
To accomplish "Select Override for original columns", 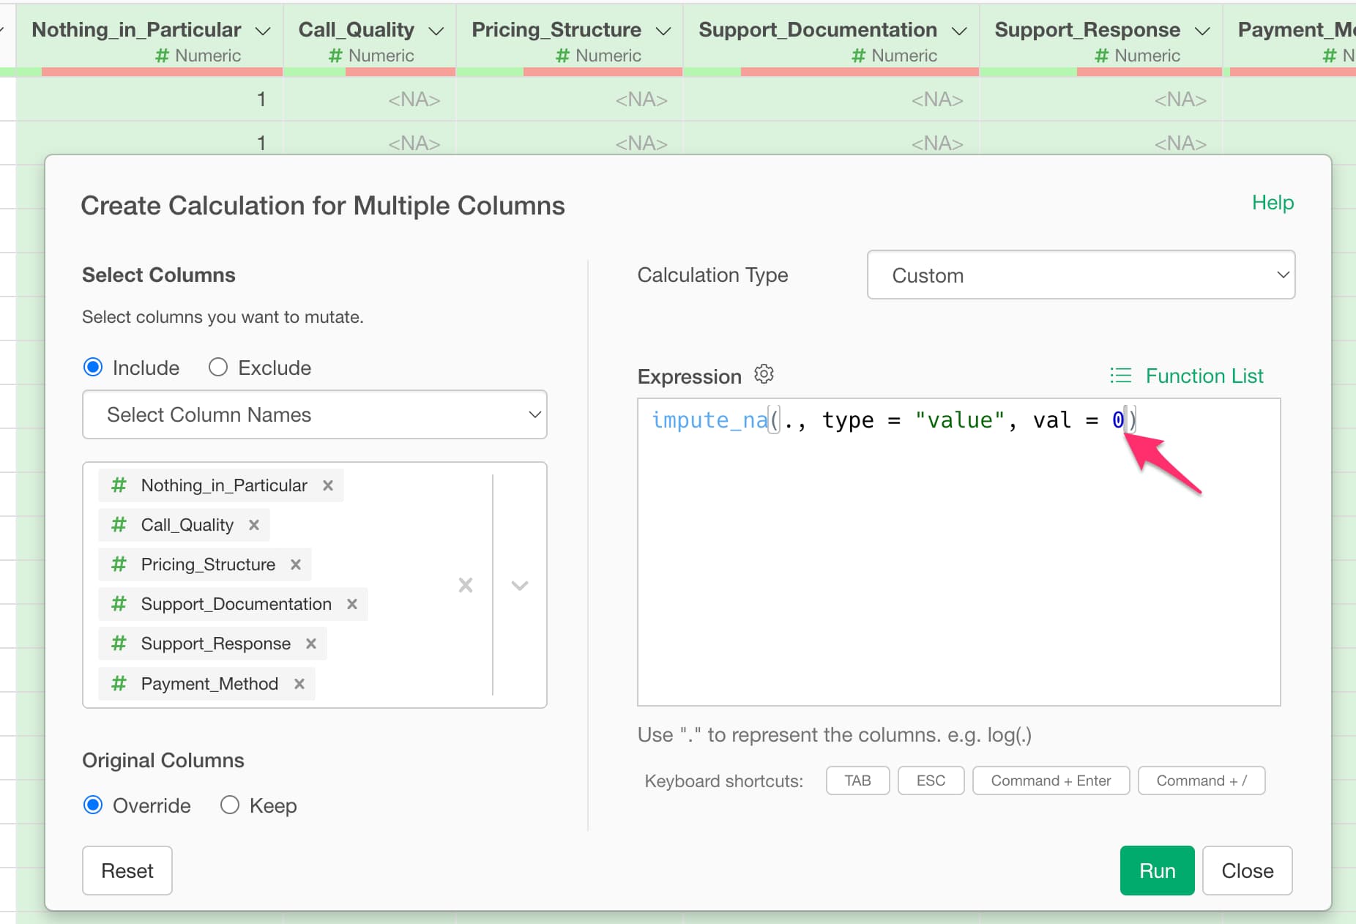I will pyautogui.click(x=94, y=805).
